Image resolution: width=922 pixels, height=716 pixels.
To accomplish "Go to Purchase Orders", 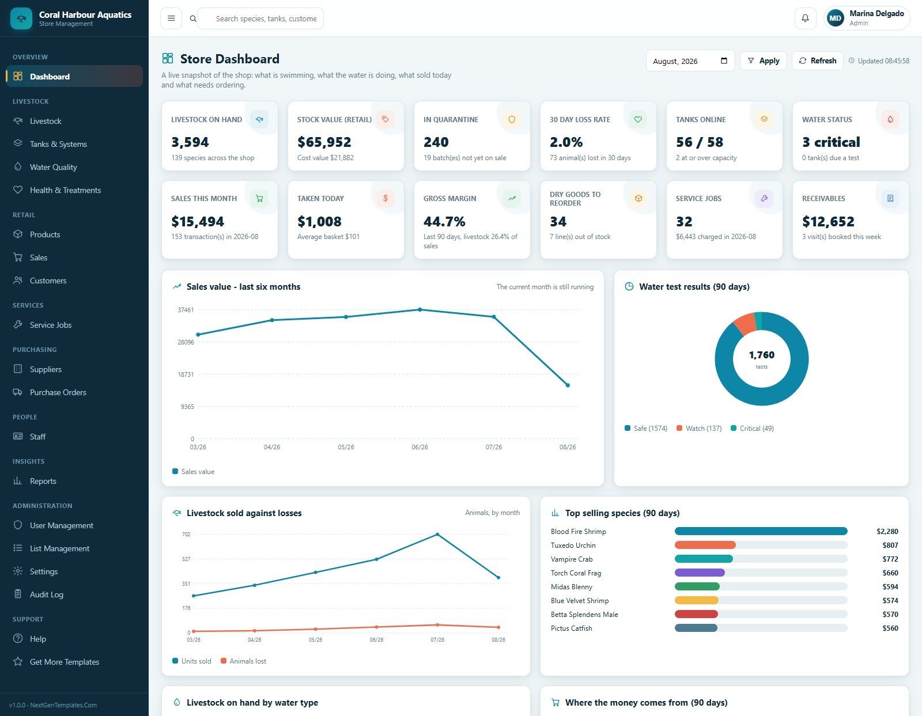I will [x=74, y=392].
